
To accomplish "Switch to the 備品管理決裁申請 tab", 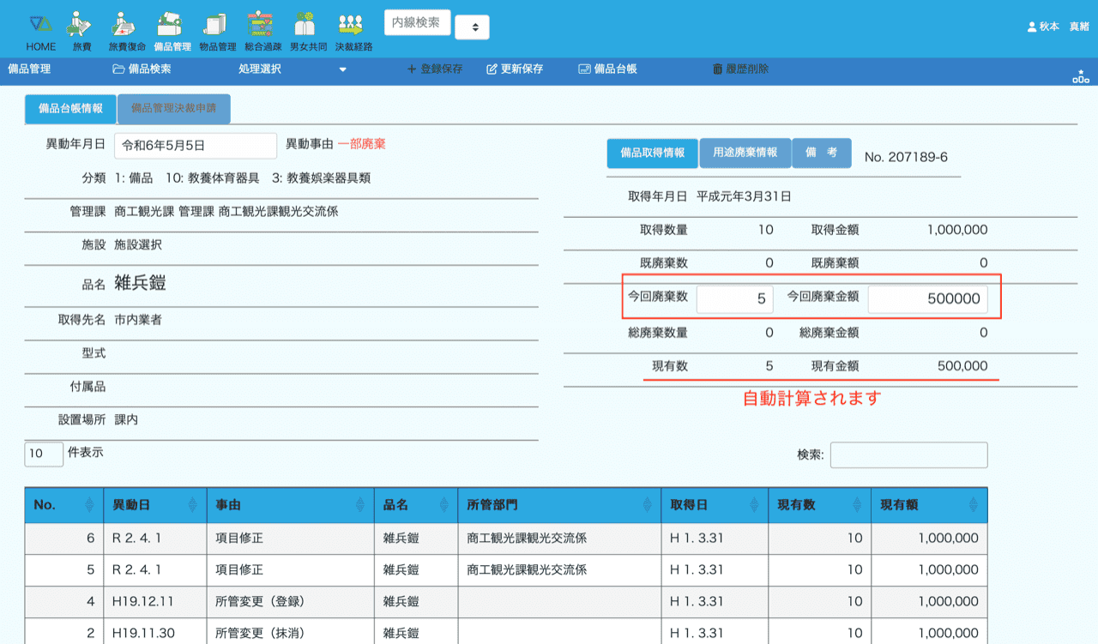I will point(173,109).
